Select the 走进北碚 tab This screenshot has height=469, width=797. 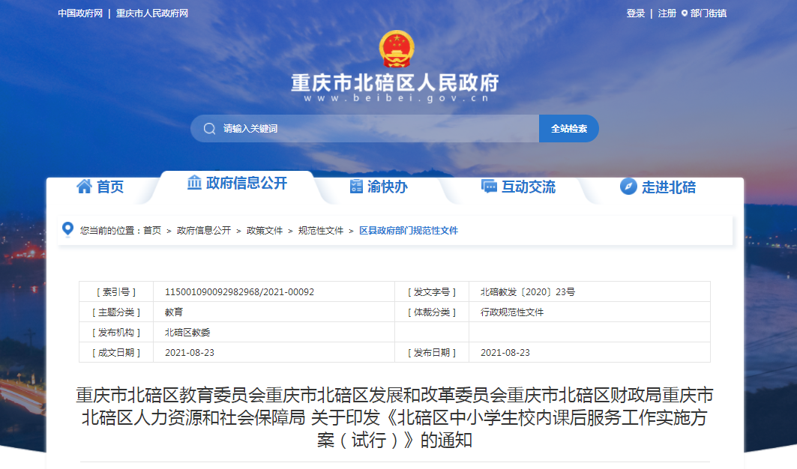click(x=668, y=187)
